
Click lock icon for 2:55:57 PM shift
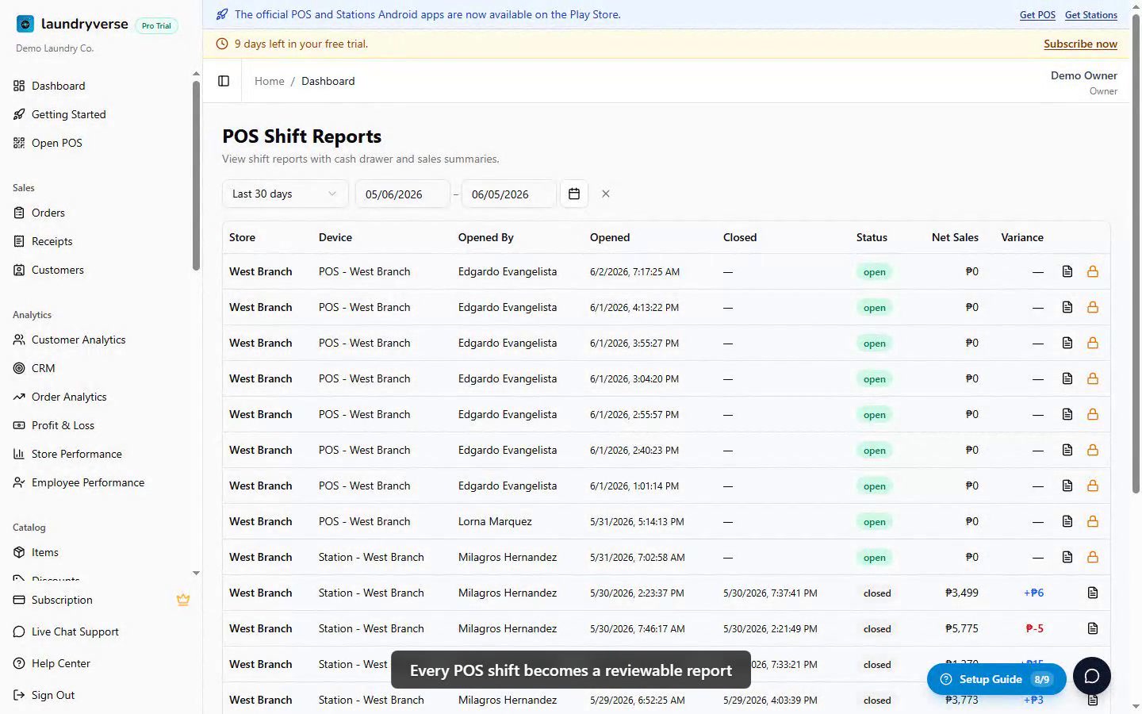click(x=1093, y=414)
